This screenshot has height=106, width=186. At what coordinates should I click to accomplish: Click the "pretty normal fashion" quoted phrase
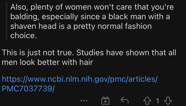click(112, 26)
